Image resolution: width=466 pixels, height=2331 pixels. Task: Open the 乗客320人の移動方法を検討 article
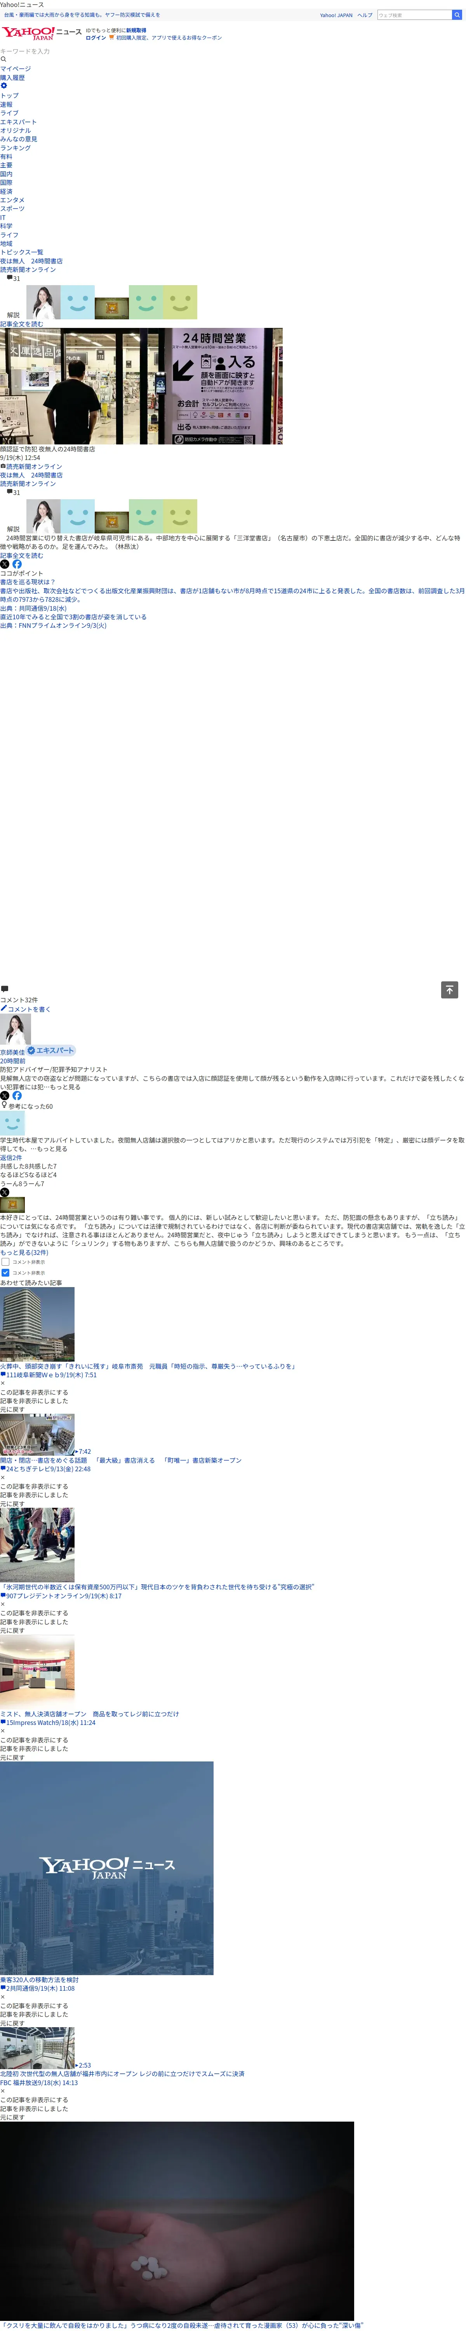coord(39,1980)
